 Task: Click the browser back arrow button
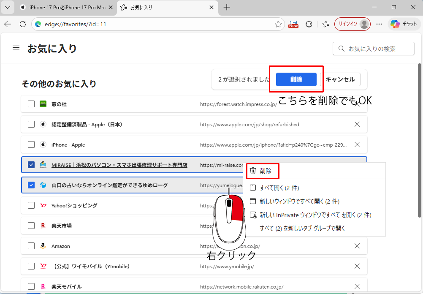click(8, 24)
